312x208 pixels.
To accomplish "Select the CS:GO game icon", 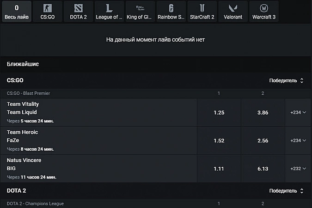I will tap(48, 9).
